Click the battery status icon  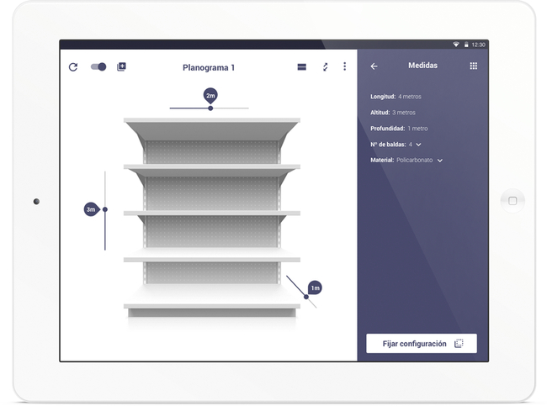[466, 45]
